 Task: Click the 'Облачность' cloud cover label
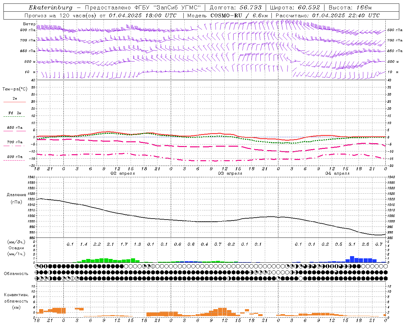[16, 274]
